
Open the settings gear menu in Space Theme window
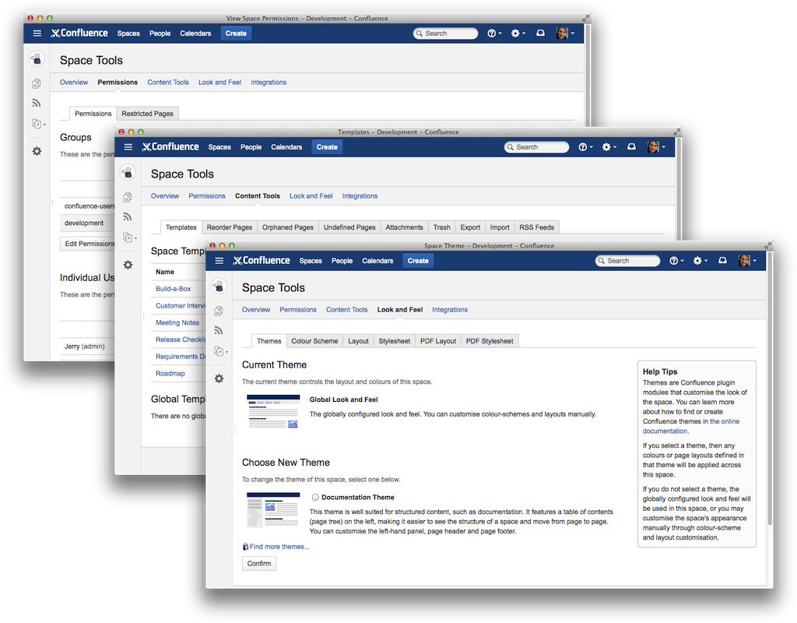click(x=700, y=261)
